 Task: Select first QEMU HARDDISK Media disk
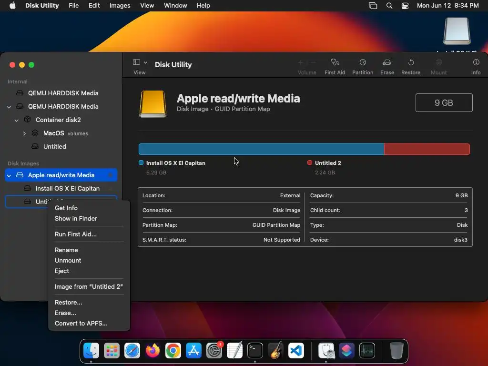[x=61, y=93]
